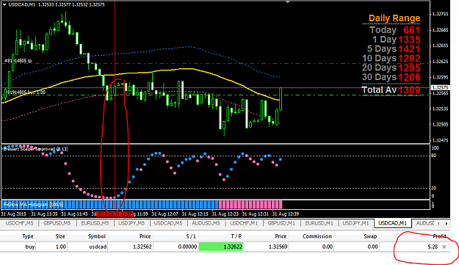
Task: Select the open price 1.32562
Action: pos(142,247)
